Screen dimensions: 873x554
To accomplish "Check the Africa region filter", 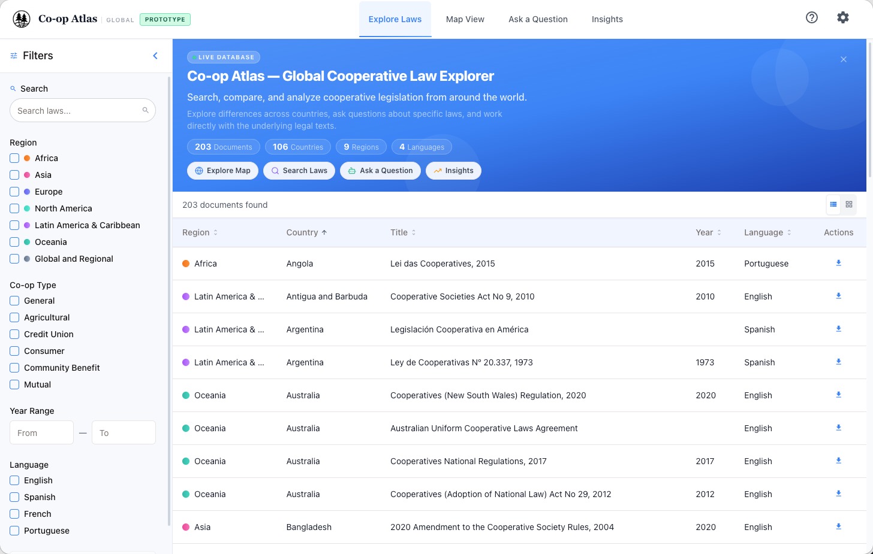I will click(14, 158).
